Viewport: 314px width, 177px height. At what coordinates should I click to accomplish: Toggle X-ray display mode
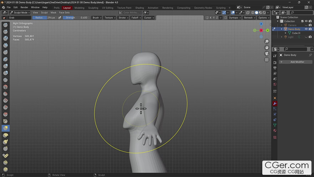(248, 13)
